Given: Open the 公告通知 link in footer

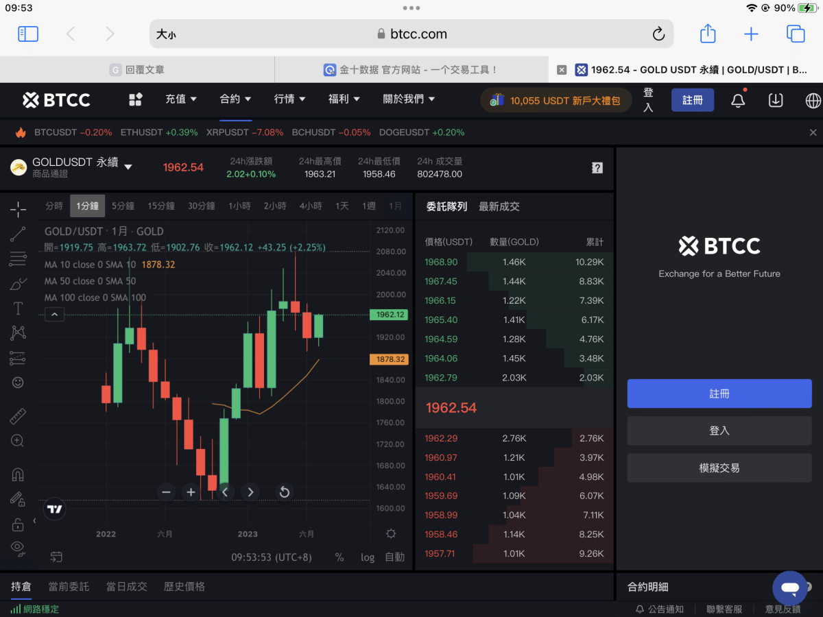Looking at the screenshot, I should 659,609.
